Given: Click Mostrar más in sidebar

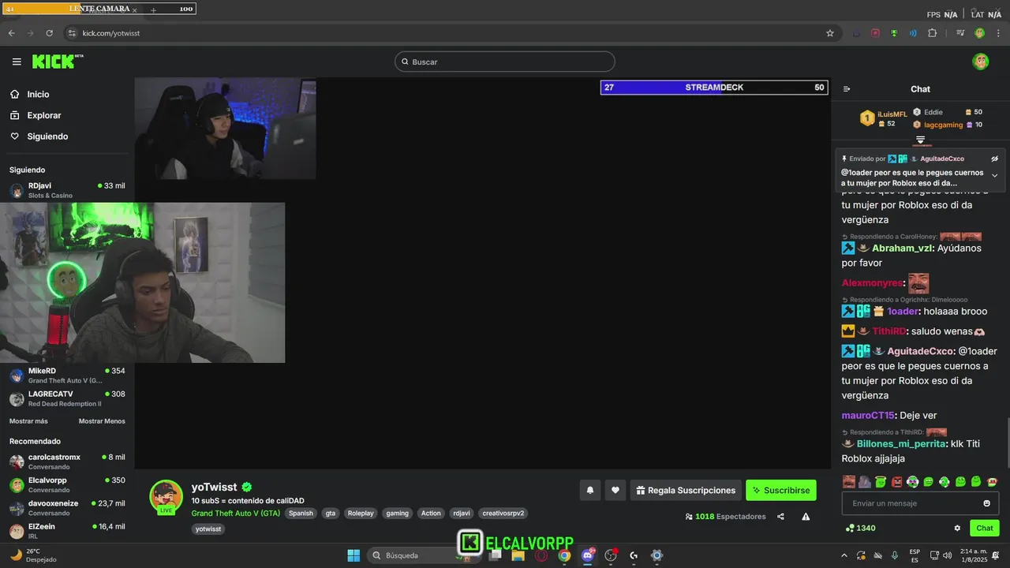Looking at the screenshot, I should [x=28, y=421].
